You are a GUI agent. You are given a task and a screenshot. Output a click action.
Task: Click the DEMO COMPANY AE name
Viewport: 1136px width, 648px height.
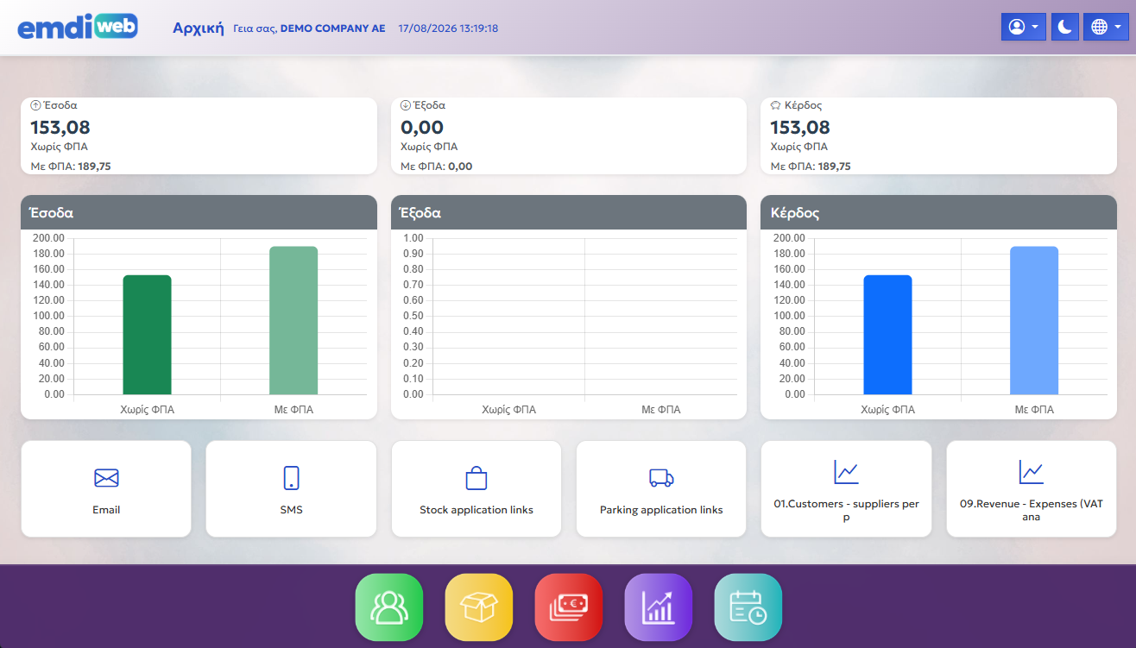pyautogui.click(x=333, y=28)
